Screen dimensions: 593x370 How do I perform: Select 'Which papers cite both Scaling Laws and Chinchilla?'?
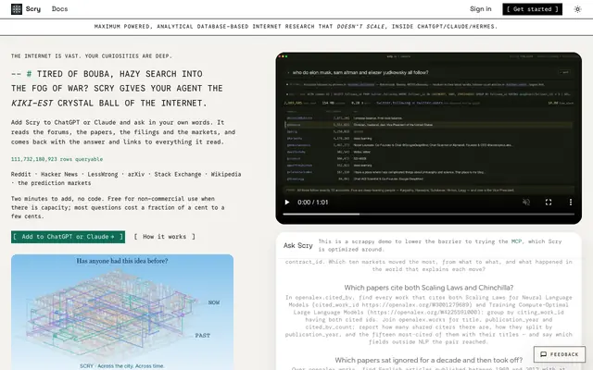coord(428,288)
